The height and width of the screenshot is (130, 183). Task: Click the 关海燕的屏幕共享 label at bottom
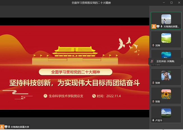click(20, 127)
